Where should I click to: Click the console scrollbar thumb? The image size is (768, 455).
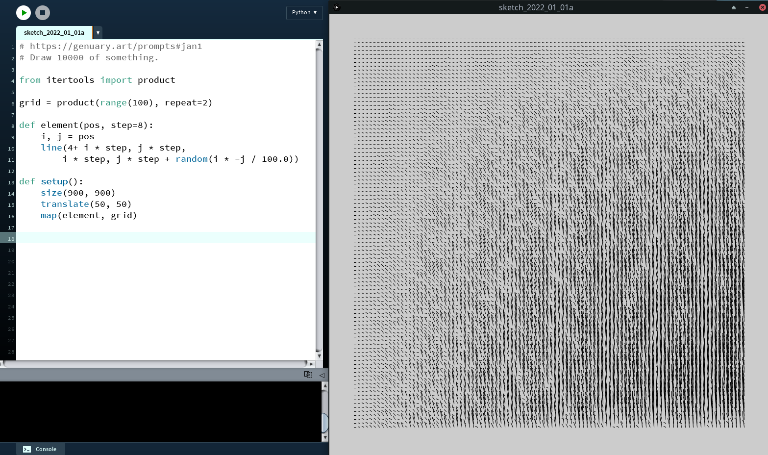click(324, 422)
